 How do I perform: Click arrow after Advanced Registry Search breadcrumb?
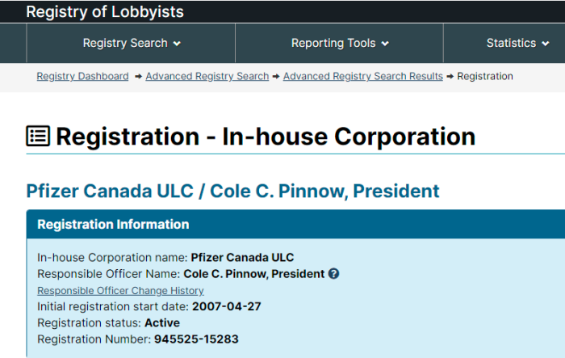tap(276, 77)
